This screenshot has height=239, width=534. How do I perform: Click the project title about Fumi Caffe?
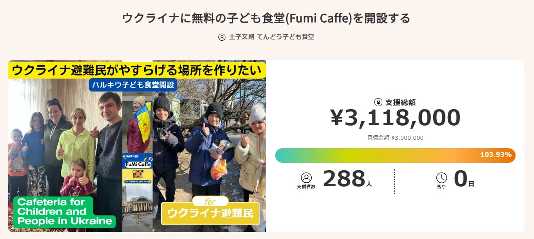266,18
